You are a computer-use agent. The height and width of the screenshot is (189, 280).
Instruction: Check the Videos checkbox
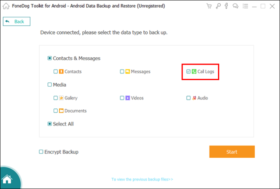(122, 98)
